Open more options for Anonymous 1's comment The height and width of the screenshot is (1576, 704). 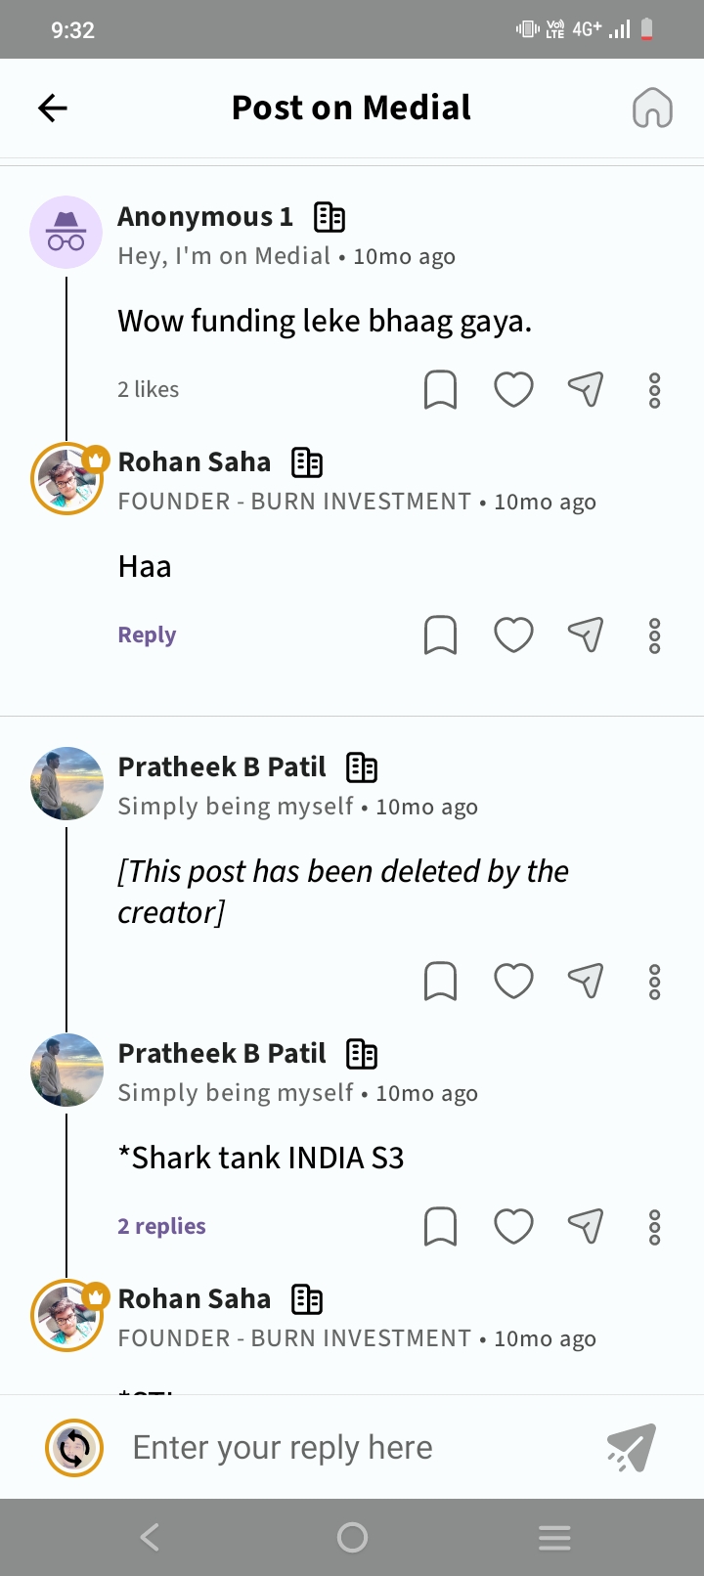655,389
